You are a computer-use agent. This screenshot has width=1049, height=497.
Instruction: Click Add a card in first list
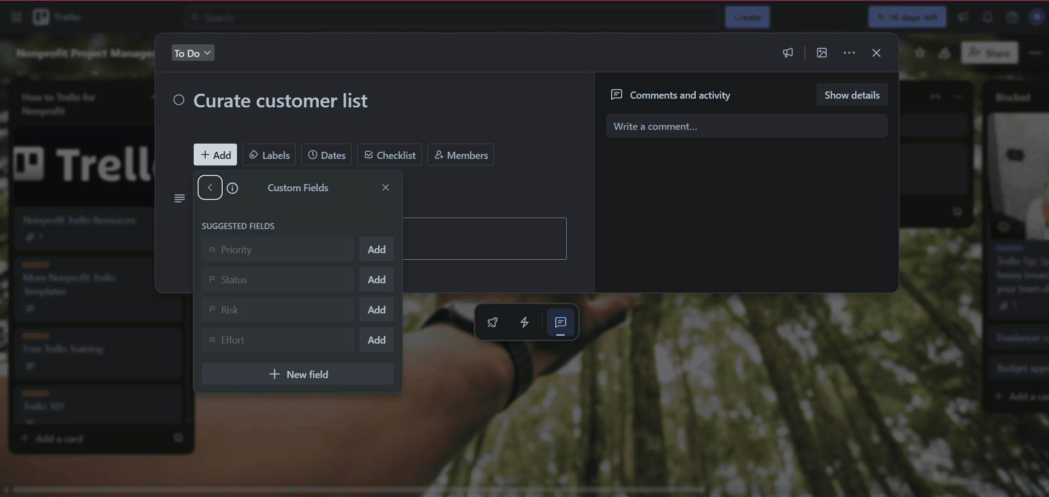click(x=59, y=439)
